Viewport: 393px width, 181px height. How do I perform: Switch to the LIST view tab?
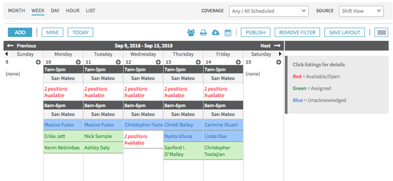coord(90,10)
